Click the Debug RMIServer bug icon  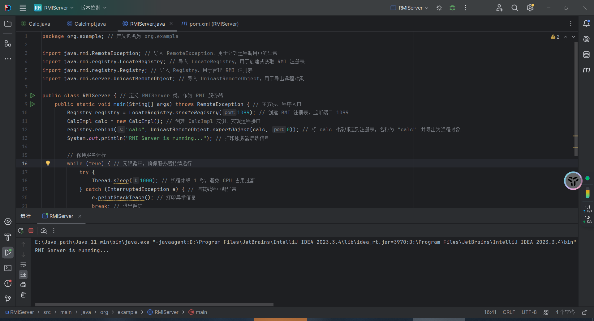(452, 8)
